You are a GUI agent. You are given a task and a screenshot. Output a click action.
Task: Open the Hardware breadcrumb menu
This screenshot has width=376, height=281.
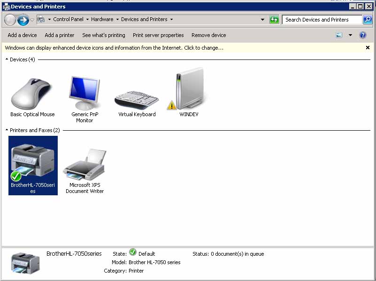coord(102,20)
